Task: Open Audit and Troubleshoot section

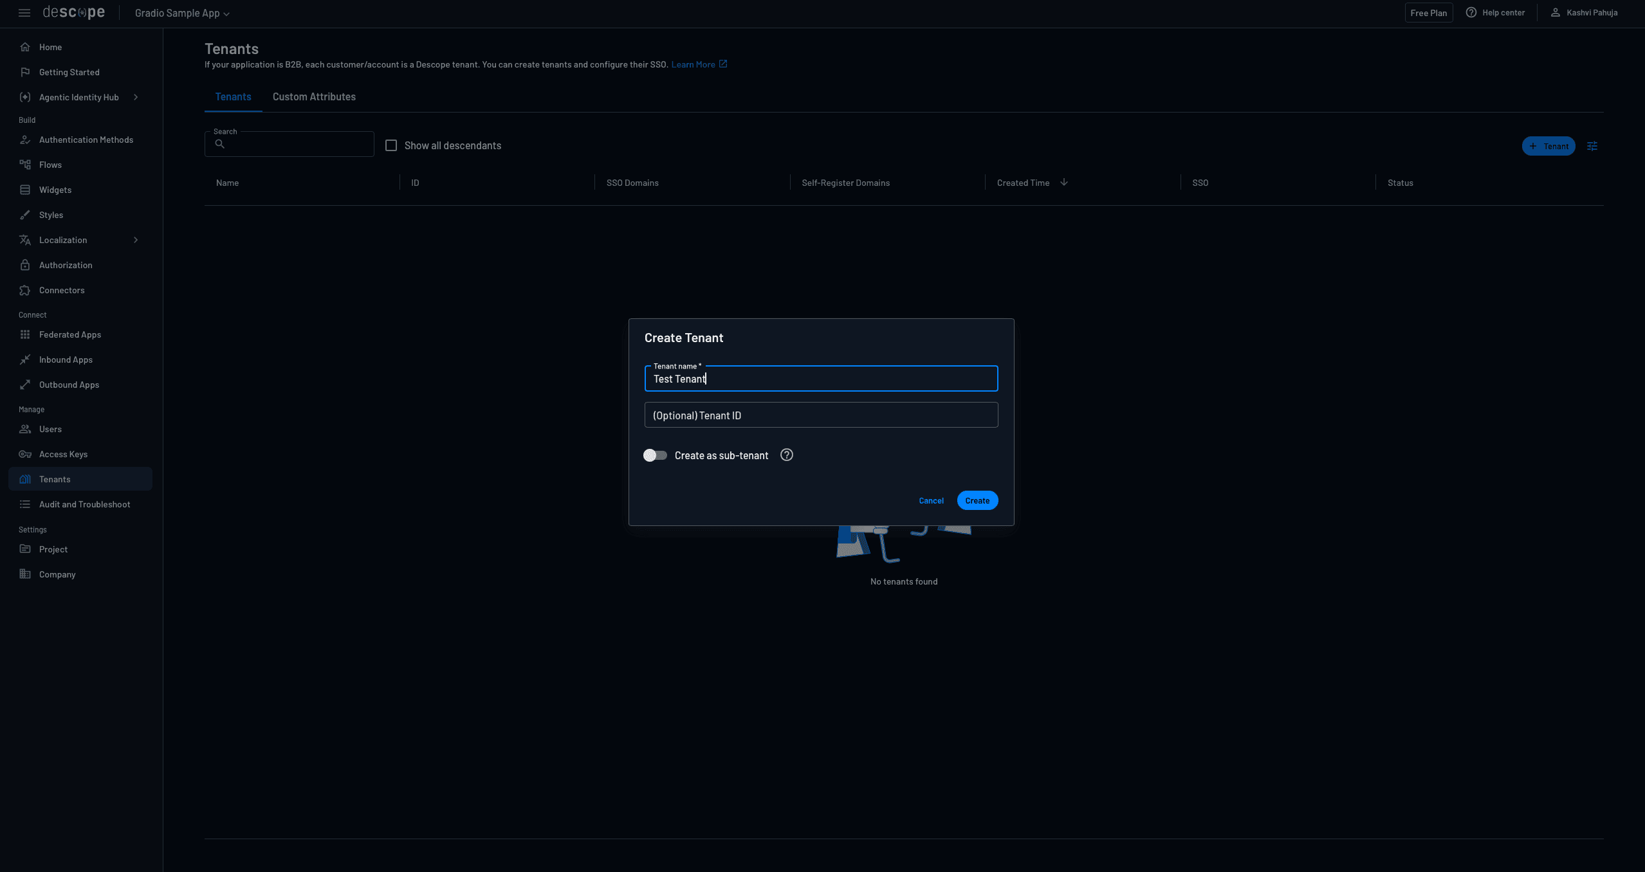Action: [x=84, y=504]
